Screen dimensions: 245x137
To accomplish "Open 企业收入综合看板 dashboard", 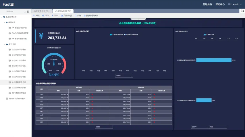I will point(19,60).
